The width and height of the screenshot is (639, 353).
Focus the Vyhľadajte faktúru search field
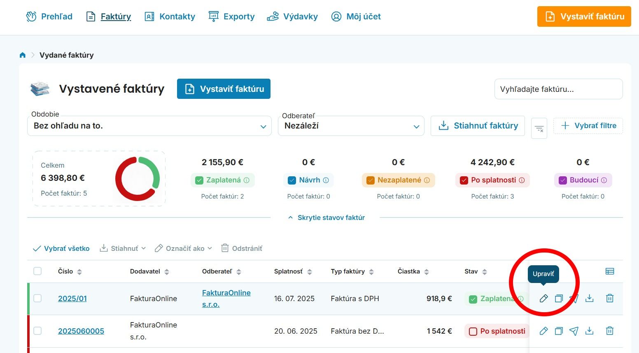[x=558, y=89]
